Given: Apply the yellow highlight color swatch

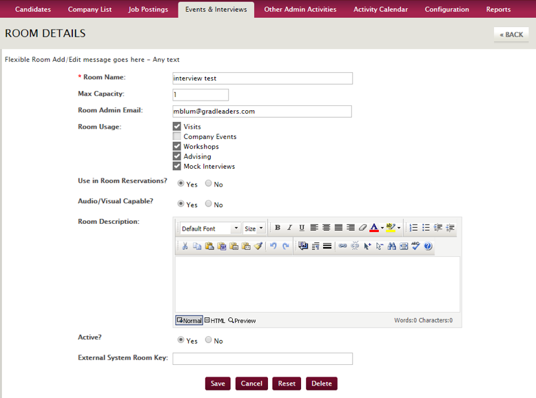Looking at the screenshot, I should 391,228.
